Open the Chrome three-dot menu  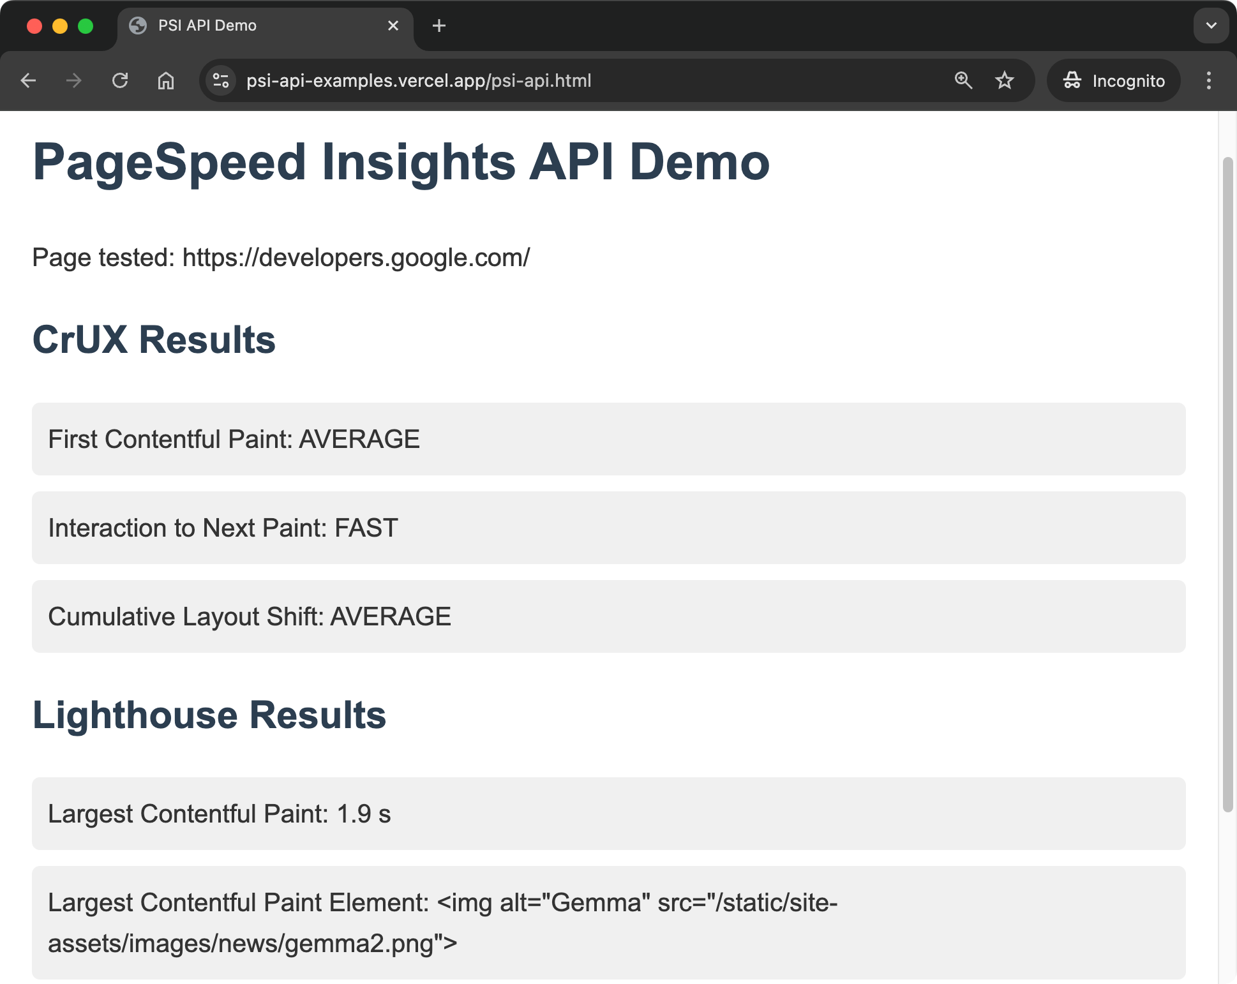(x=1208, y=80)
